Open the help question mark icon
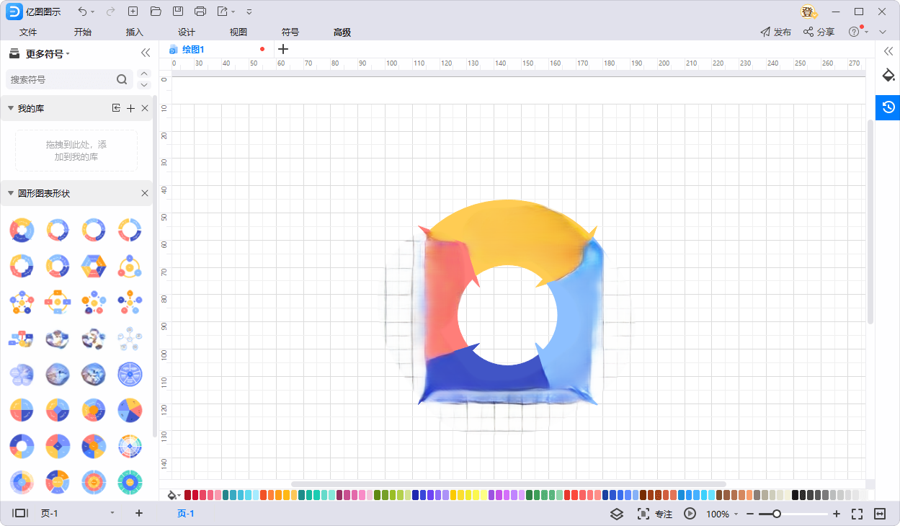The height and width of the screenshot is (526, 900). (854, 32)
